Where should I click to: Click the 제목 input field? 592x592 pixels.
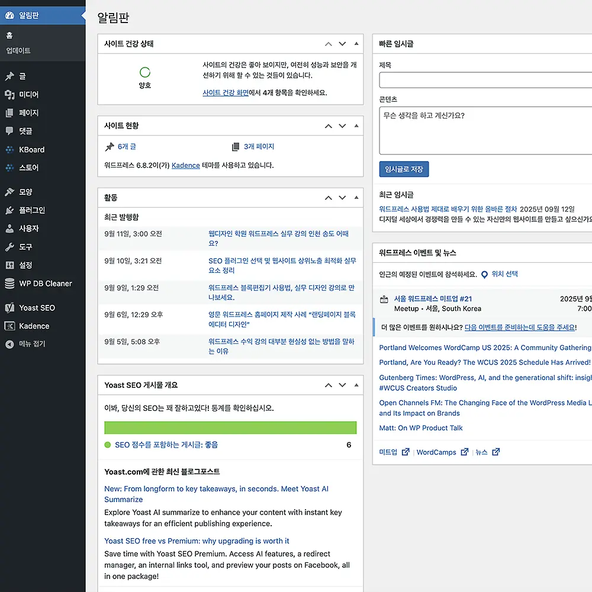click(485, 80)
